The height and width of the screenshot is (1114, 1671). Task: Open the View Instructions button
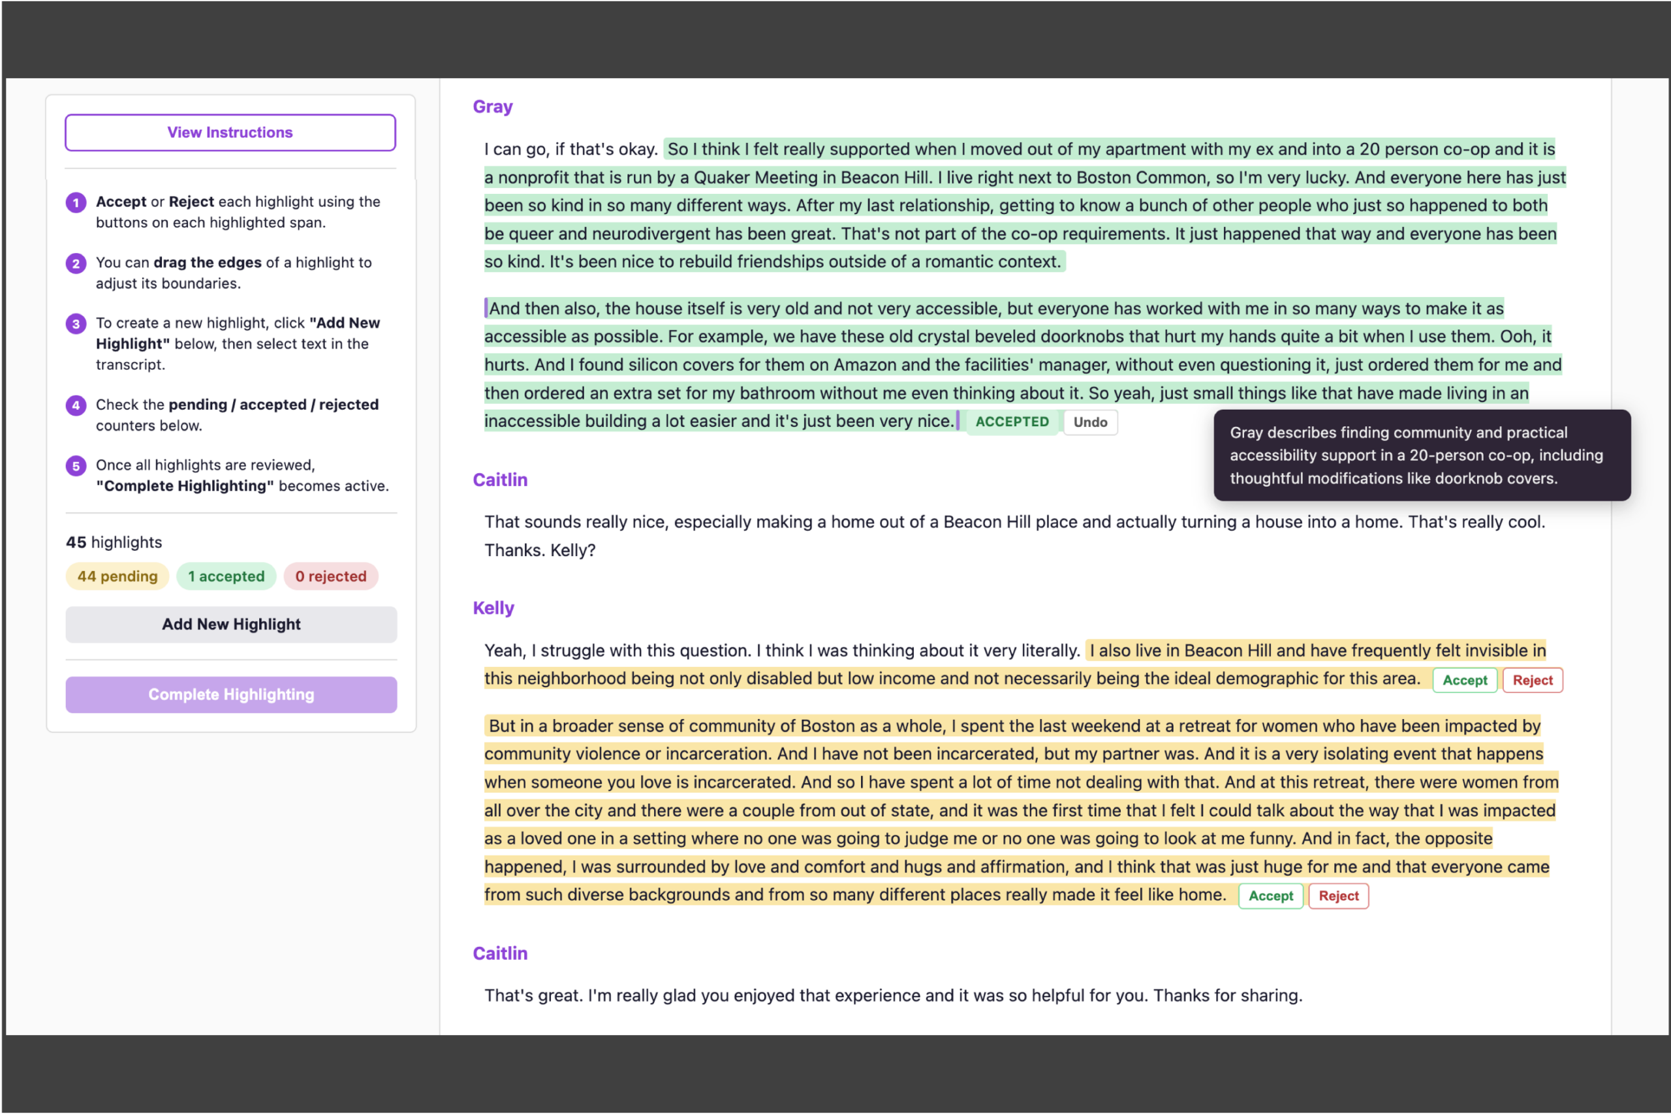tap(230, 132)
